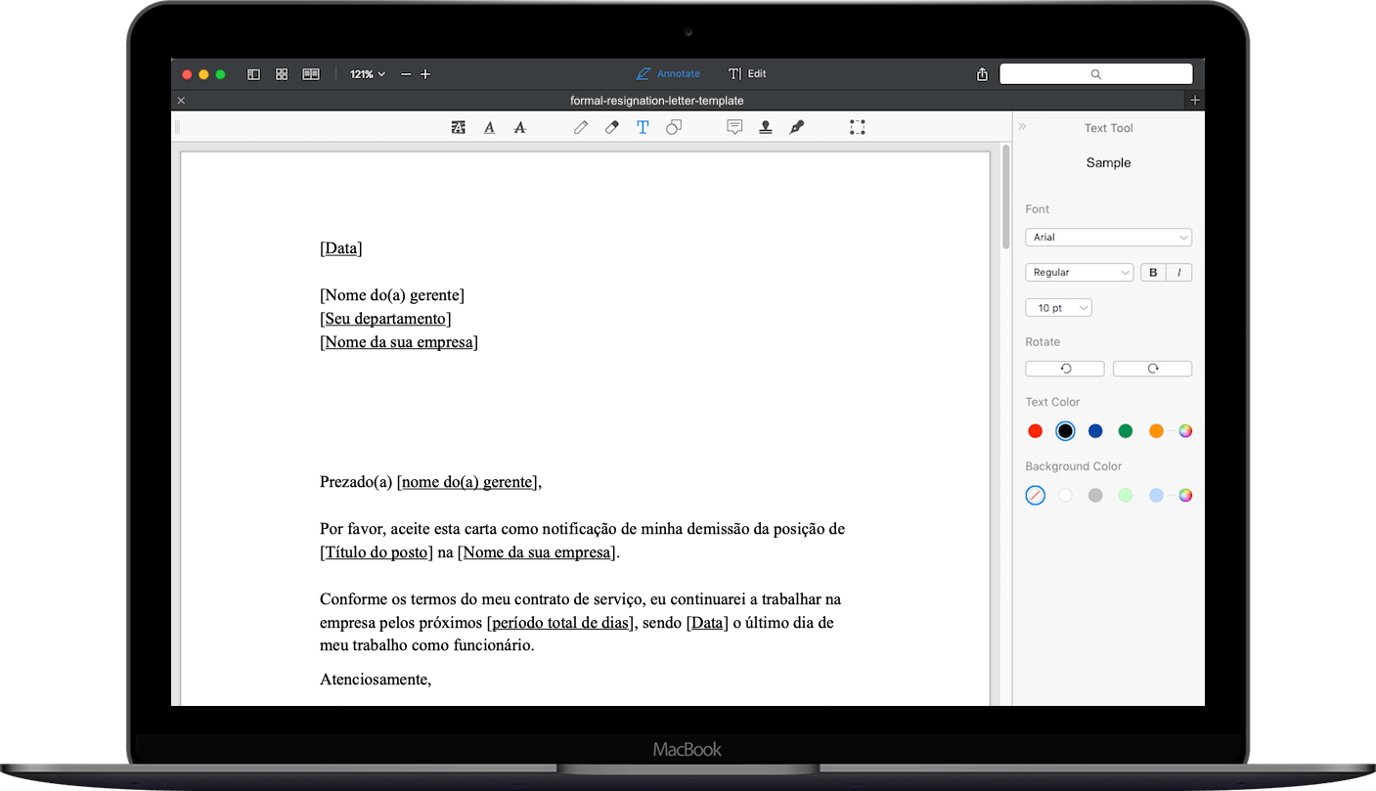Select the note comment tool
Screen dimensions: 1376x791
pos(734,127)
